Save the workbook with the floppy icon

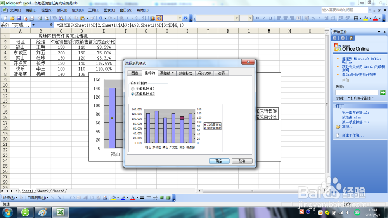pyautogui.click(x=19, y=18)
